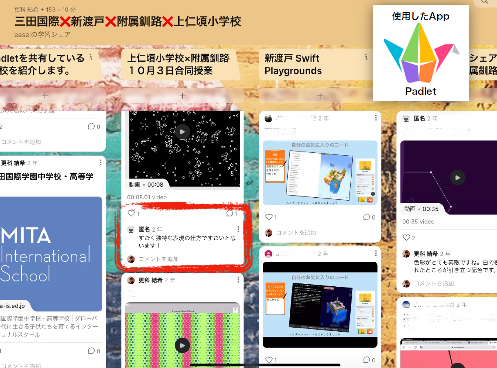This screenshot has width=497, height=368.
Task: Open comment bubble on MITA International School post
Action: (x=92, y=351)
